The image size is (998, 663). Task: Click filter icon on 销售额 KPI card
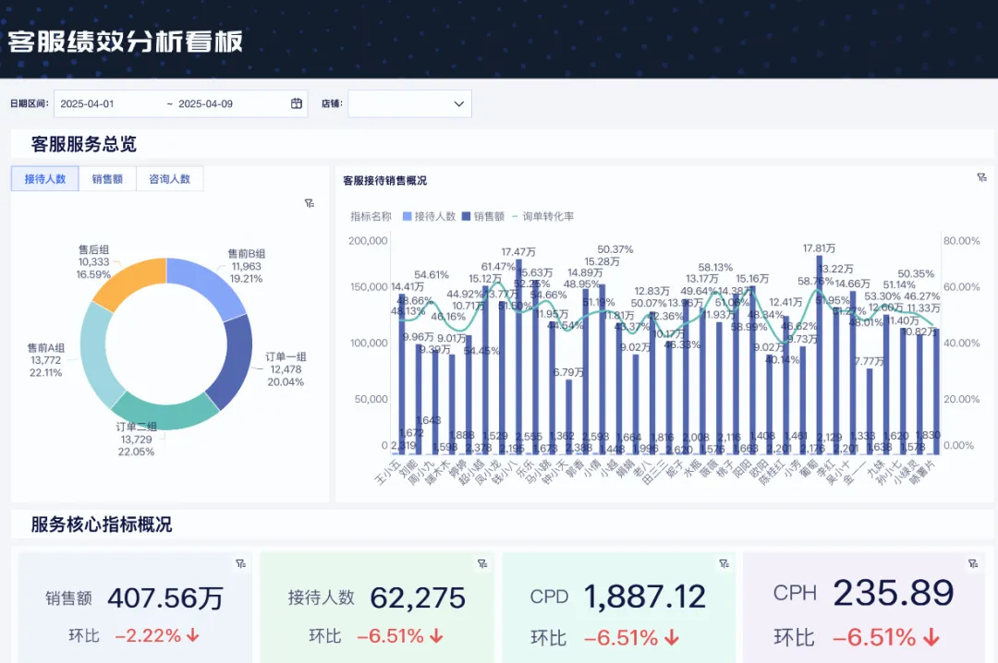pyautogui.click(x=240, y=563)
